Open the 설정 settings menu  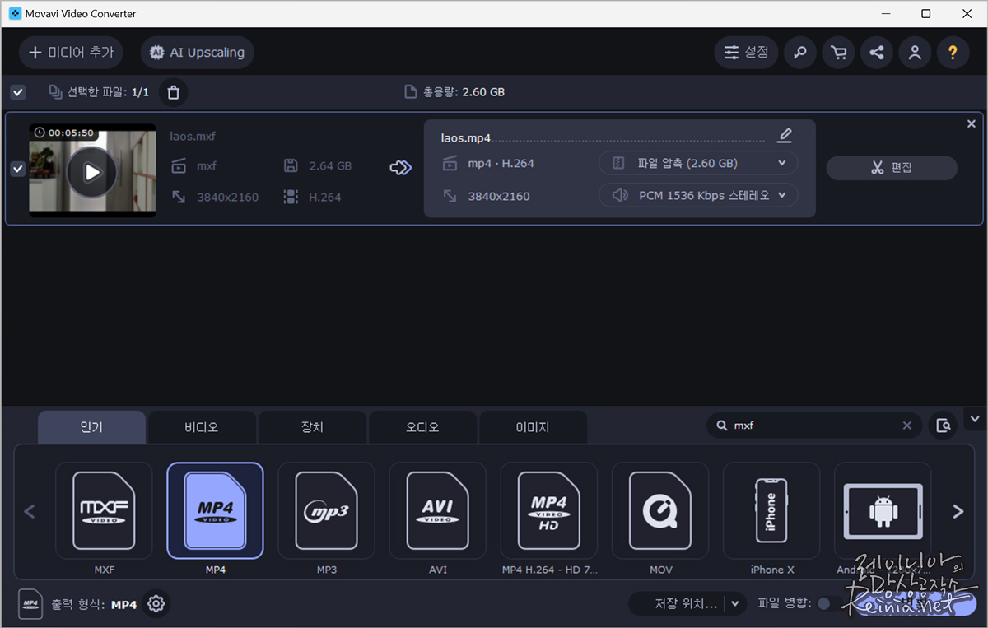(746, 53)
